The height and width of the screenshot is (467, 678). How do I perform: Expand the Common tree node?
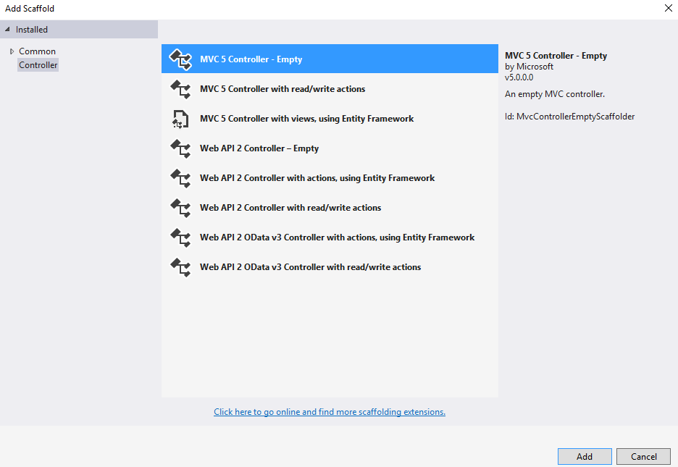tap(12, 51)
